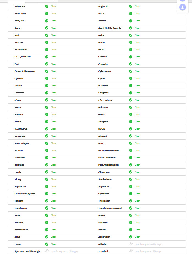Viewport: 192px width, 259px height.
Task: Click the green check for Microsoft
Action: [47, 158]
